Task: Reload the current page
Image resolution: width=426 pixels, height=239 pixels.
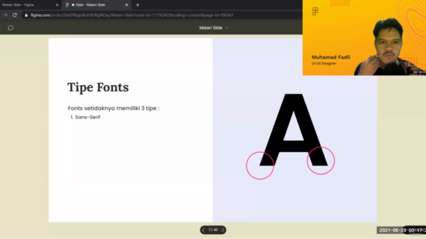Action: (15, 15)
